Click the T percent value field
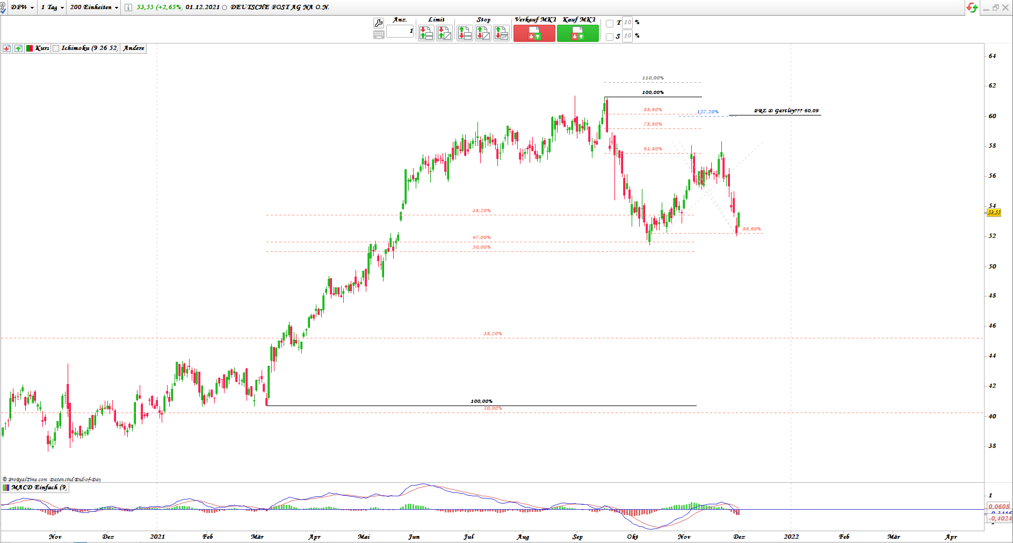The image size is (1013, 543). [x=627, y=23]
